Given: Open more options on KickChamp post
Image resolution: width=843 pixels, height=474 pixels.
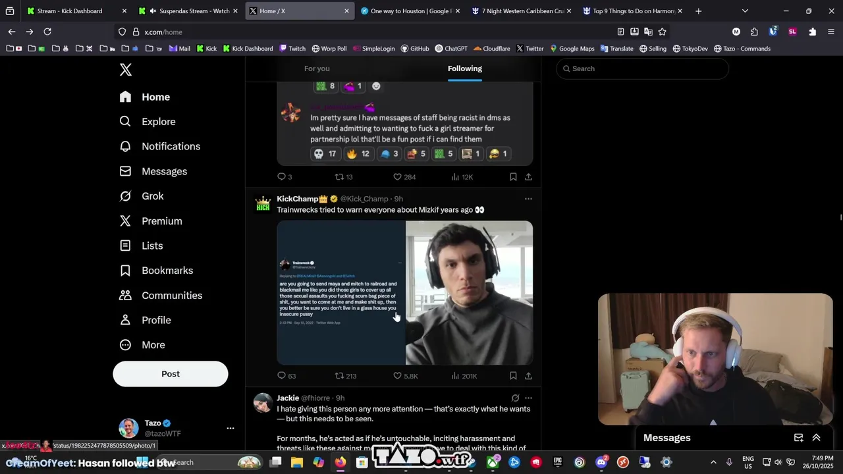Looking at the screenshot, I should (x=528, y=199).
